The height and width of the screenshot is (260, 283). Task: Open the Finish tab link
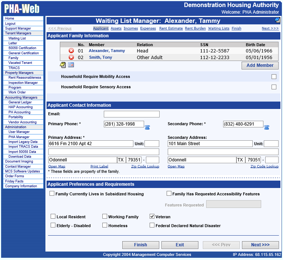point(236,28)
